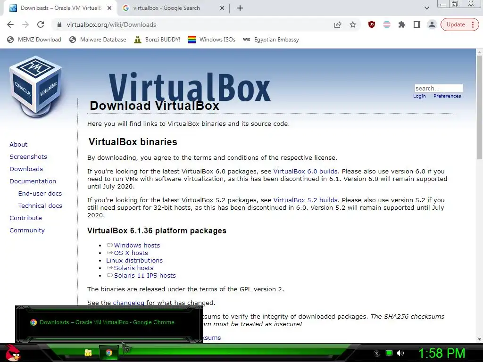Open the Egyptian Embassy bookmark
Image resolution: width=483 pixels, height=362 pixels.
pyautogui.click(x=271, y=40)
